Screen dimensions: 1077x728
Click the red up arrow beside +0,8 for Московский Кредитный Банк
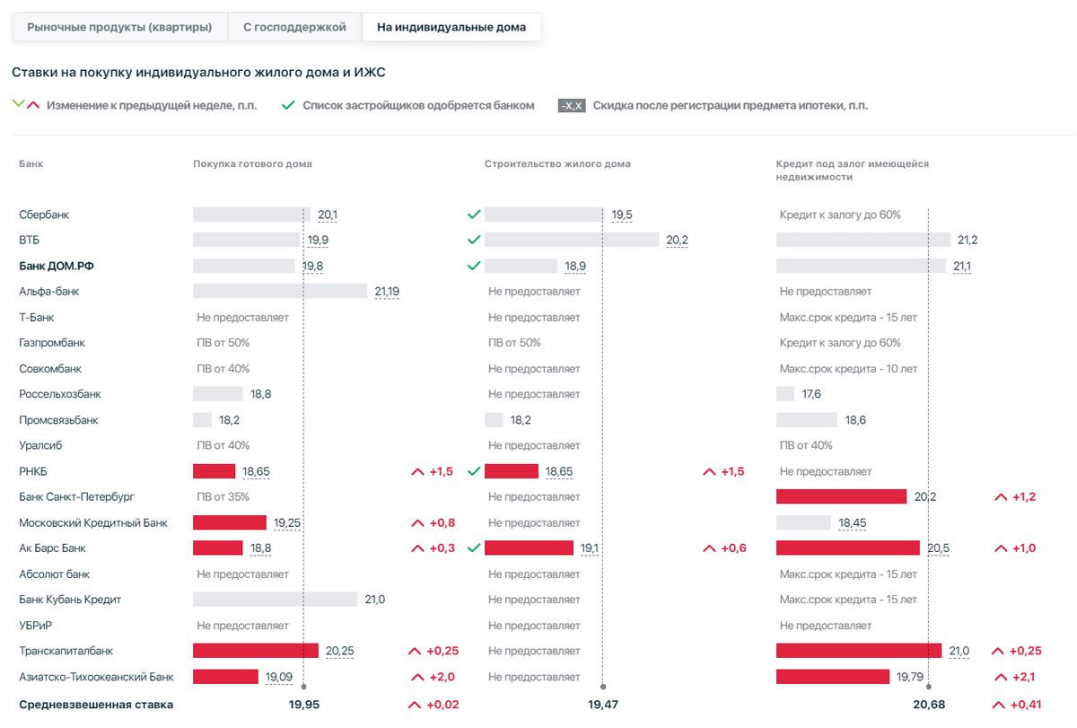click(x=417, y=522)
